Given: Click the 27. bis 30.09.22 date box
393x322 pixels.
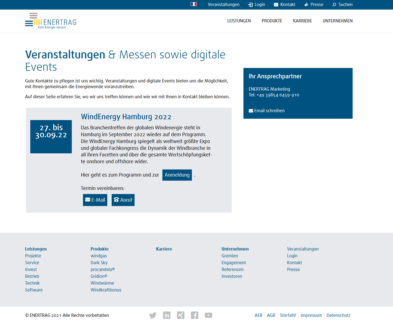Looking at the screenshot, I should pyautogui.click(x=51, y=137).
